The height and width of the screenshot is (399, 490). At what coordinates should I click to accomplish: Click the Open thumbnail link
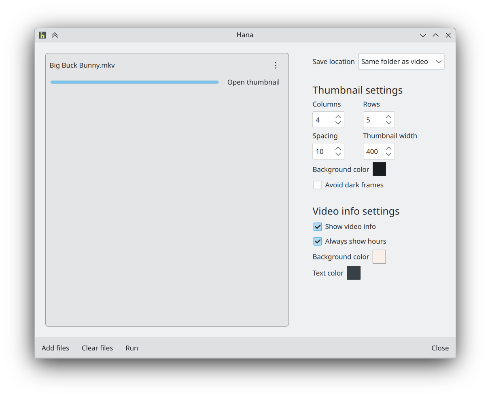click(253, 82)
